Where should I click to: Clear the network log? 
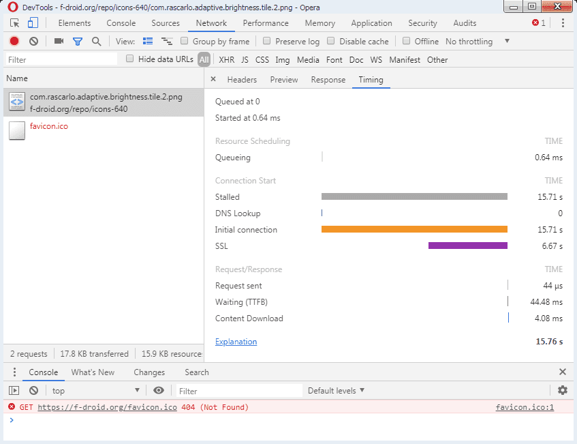(33, 41)
